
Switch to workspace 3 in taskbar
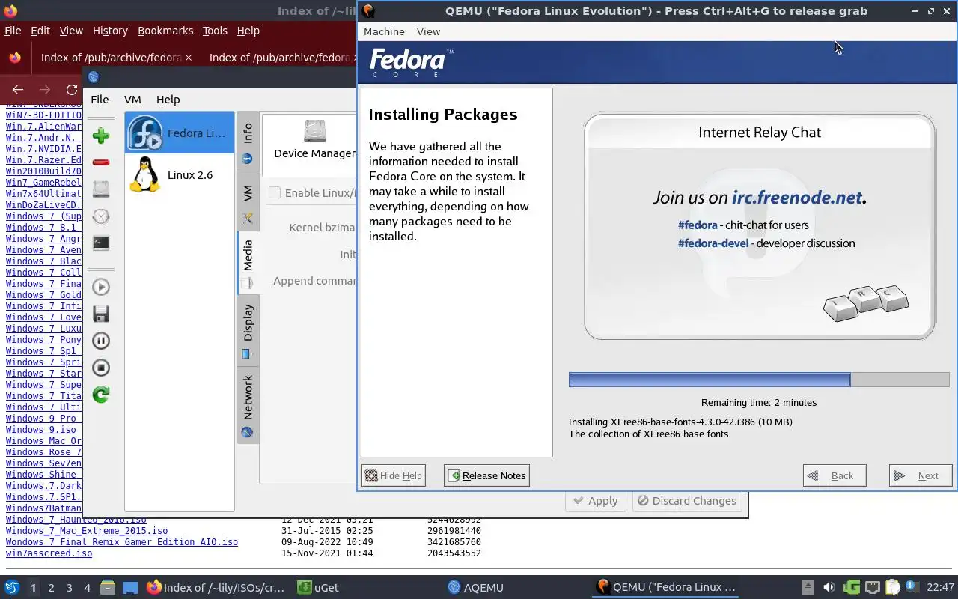coord(69,588)
